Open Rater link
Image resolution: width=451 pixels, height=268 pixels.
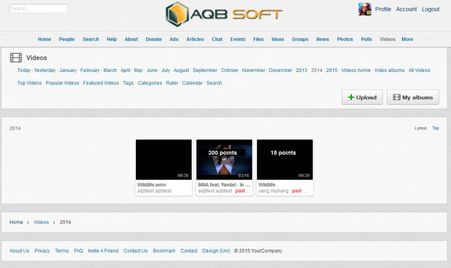[x=172, y=83]
